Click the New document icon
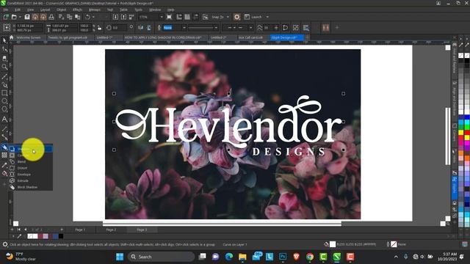This screenshot has height=264, width=470. (x=6, y=17)
